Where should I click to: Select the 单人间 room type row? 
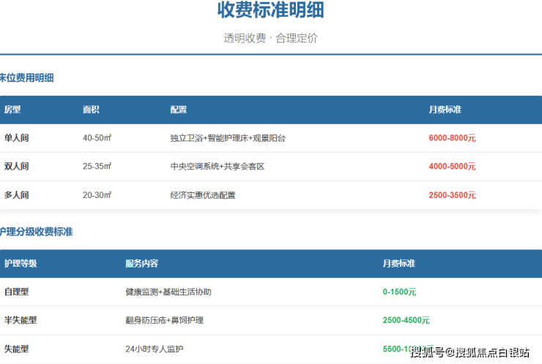click(x=16, y=137)
